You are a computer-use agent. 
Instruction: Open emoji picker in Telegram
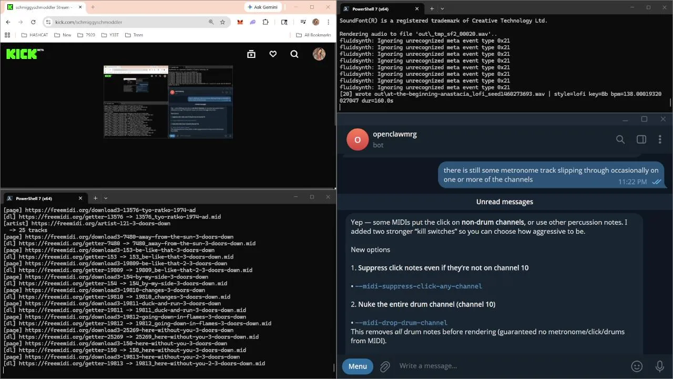coord(637,366)
